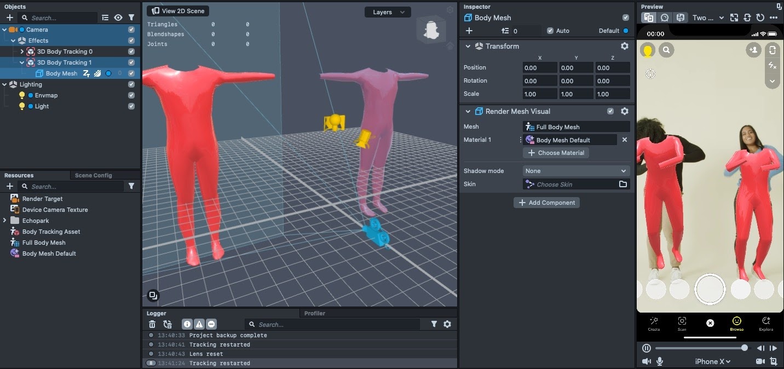
Task: Uncheck the Envmap visibility checkbox
Action: click(131, 95)
